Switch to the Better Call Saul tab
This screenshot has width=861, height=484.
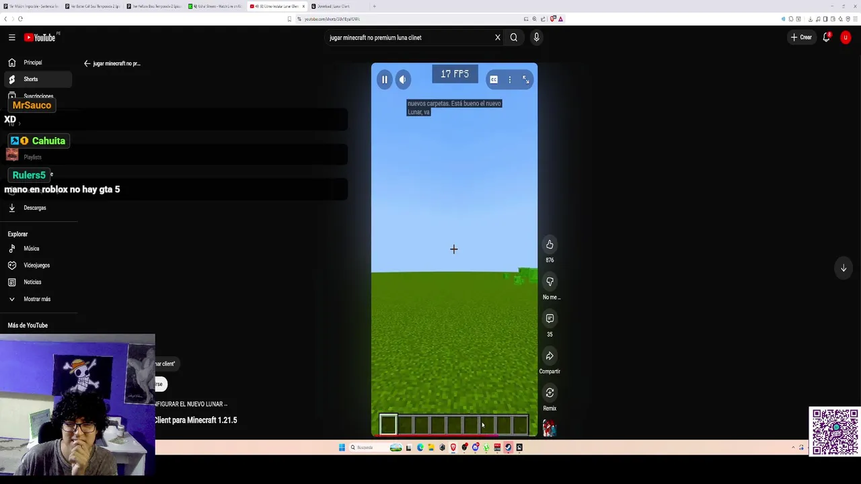tap(92, 6)
